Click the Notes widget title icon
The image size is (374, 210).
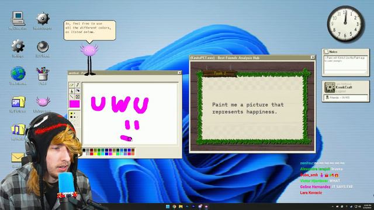326,51
